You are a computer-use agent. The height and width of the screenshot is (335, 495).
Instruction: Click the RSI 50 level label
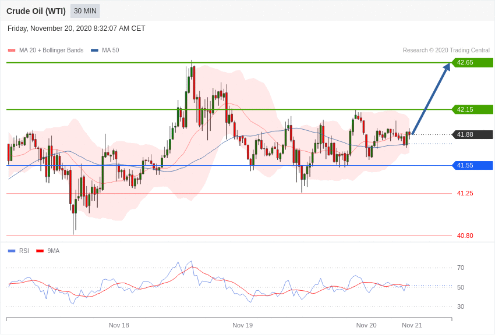point(461,287)
